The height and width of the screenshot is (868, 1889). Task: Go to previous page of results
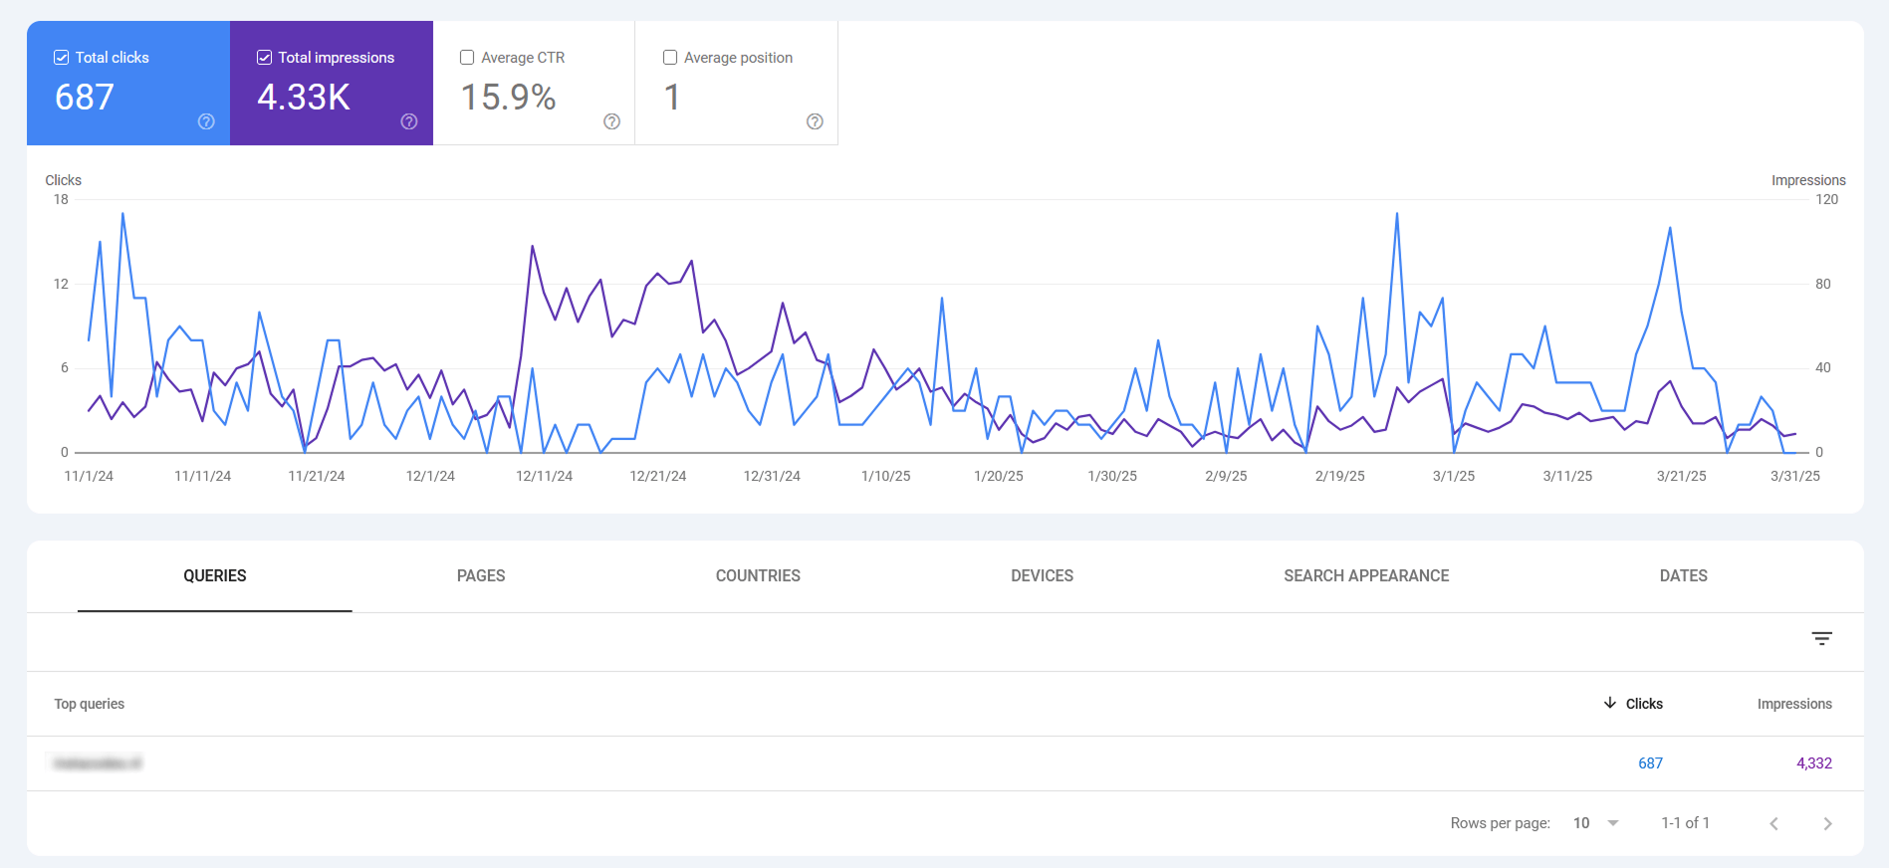pyautogui.click(x=1773, y=823)
